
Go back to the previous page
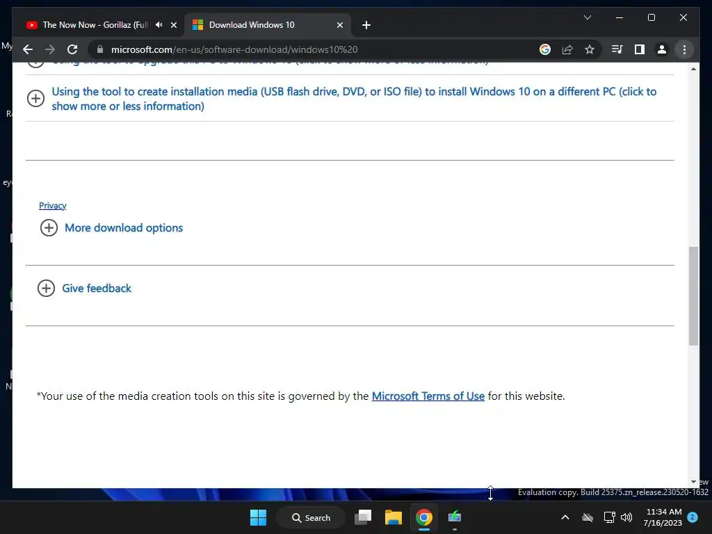tap(28, 49)
